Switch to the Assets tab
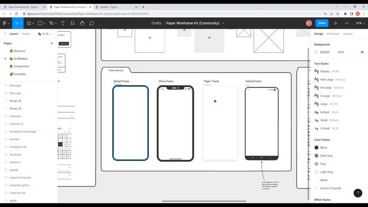The width and height of the screenshot is (368, 207). tap(26, 34)
